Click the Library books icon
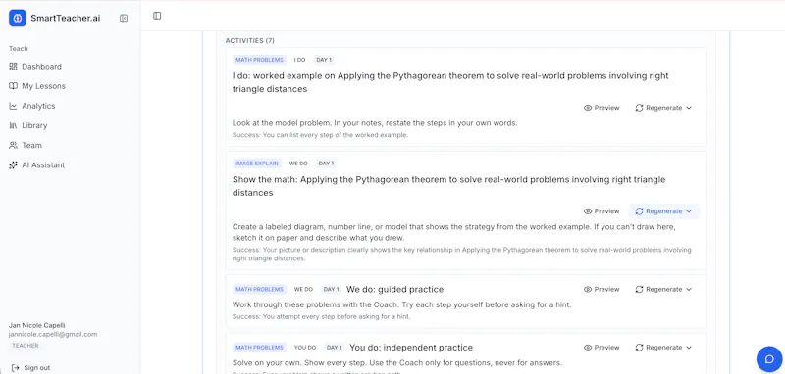785x374 pixels. [13, 125]
